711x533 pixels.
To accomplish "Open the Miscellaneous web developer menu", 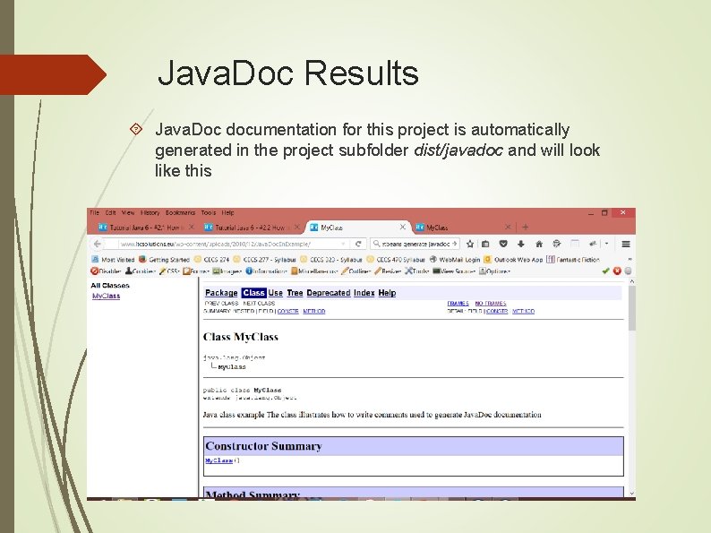I will tap(314, 271).
